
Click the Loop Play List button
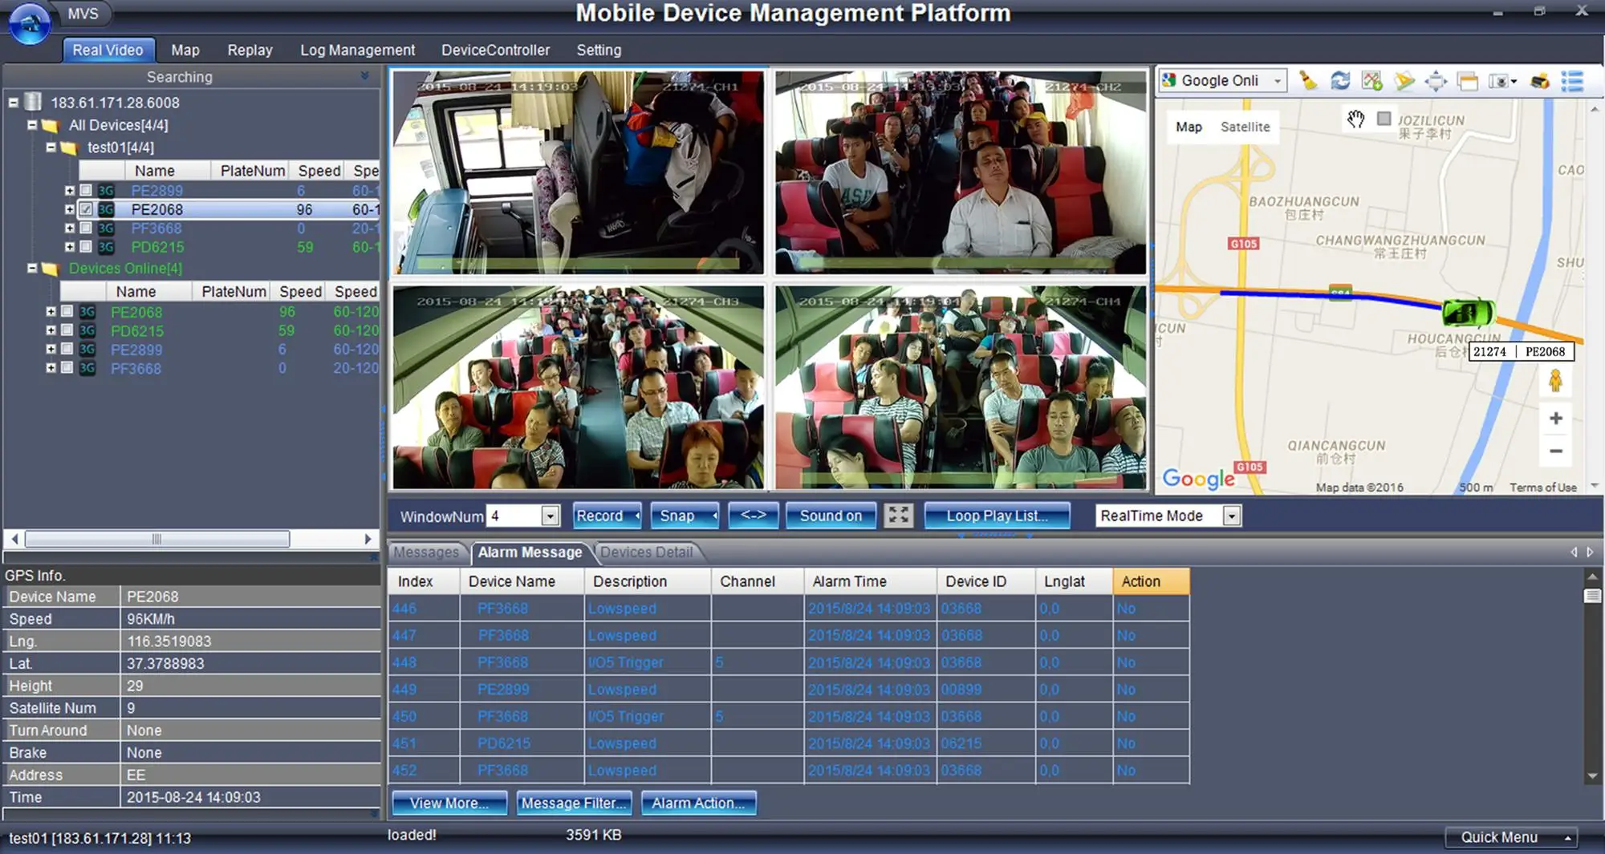[x=997, y=516]
